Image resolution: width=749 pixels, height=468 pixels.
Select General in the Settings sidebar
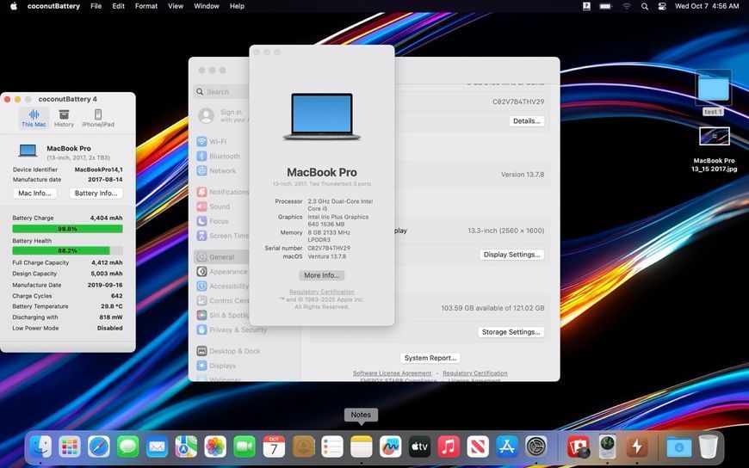221,257
